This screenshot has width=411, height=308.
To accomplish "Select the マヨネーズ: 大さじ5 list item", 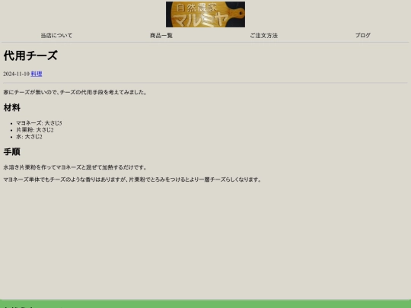I will [x=39, y=123].
